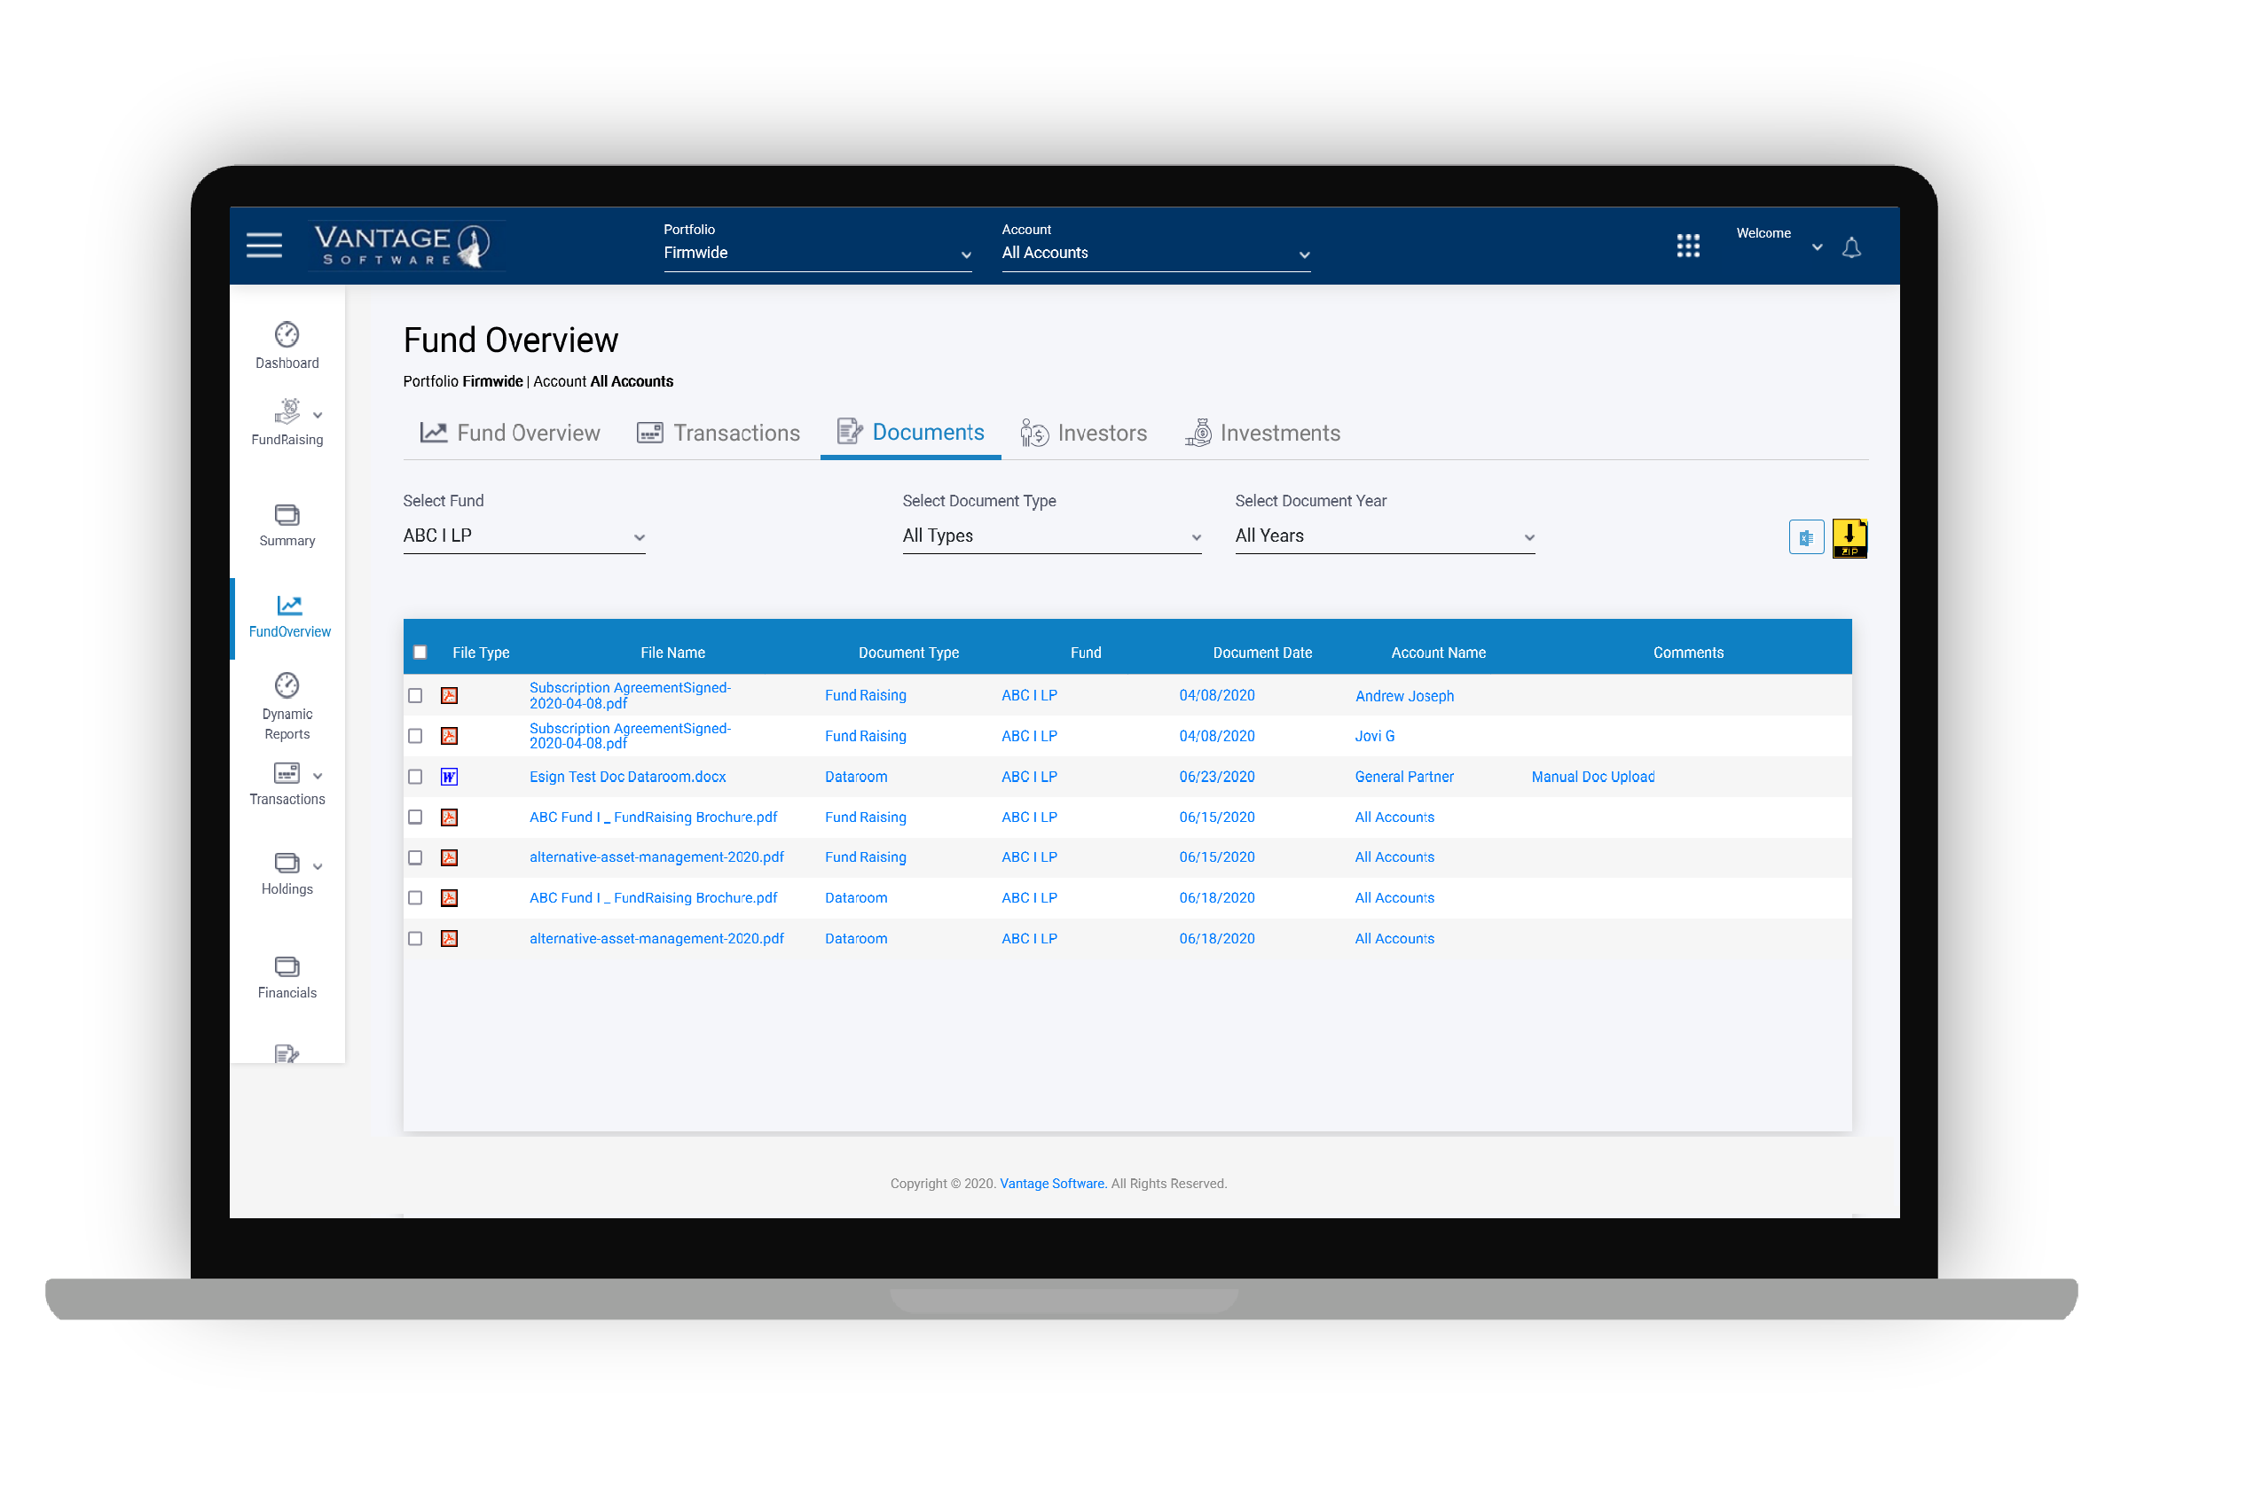Open the Select Fund dropdown
2262x1486 pixels.
(x=523, y=535)
